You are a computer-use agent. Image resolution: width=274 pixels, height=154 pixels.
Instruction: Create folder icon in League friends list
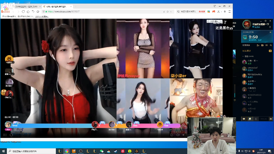(x=262, y=46)
